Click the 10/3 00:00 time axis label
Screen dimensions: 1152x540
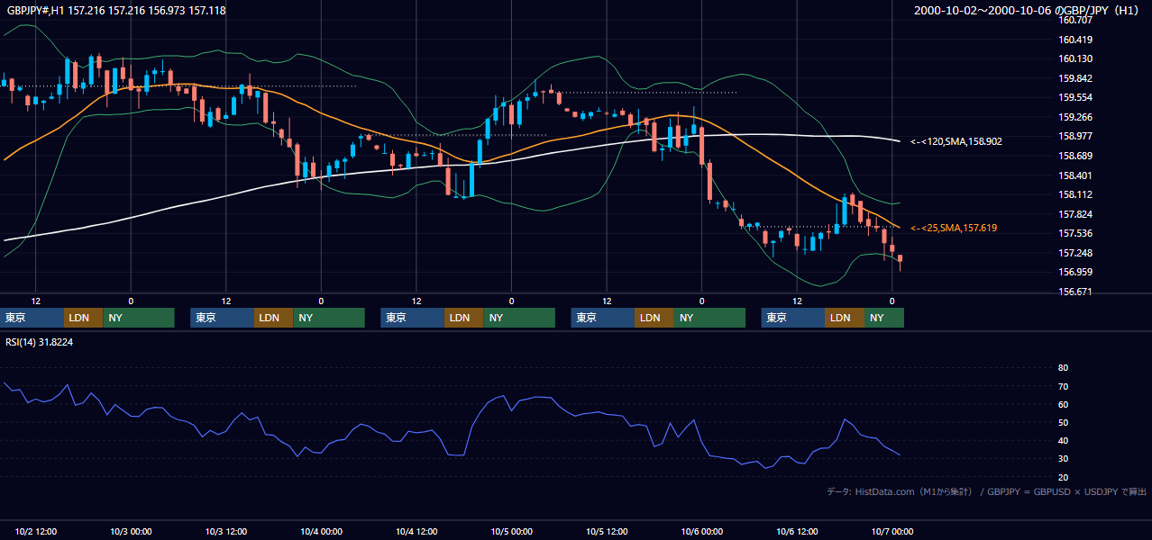click(x=131, y=531)
